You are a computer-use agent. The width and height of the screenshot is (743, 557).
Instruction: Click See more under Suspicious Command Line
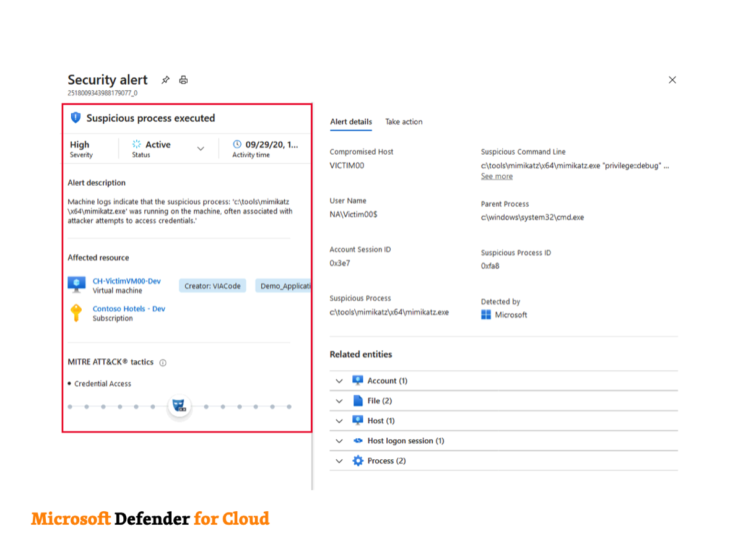coord(497,176)
